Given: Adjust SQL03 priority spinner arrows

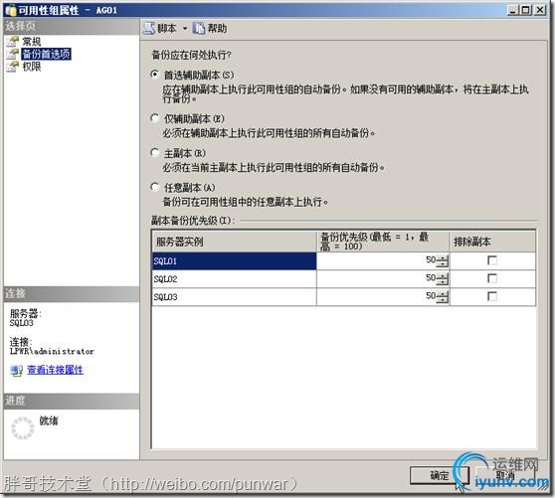Looking at the screenshot, I should [442, 297].
